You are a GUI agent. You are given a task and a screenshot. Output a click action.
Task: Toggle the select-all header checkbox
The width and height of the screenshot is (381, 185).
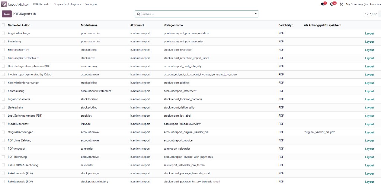3,25
